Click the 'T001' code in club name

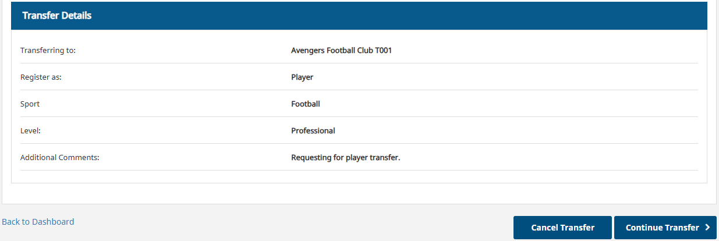[383, 51]
